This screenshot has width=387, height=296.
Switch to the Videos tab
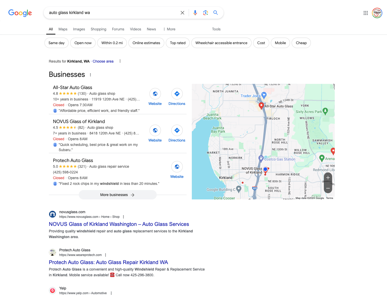[x=136, y=29]
